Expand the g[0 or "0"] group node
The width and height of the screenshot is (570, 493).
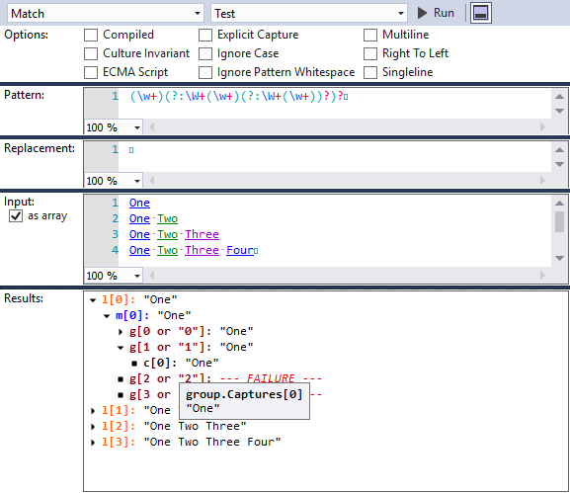[121, 332]
